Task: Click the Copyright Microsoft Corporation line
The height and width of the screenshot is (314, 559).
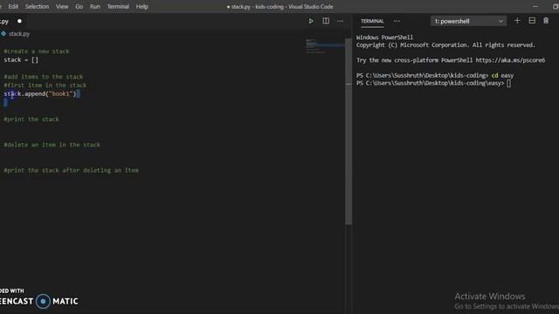Action: pyautogui.click(x=445, y=45)
